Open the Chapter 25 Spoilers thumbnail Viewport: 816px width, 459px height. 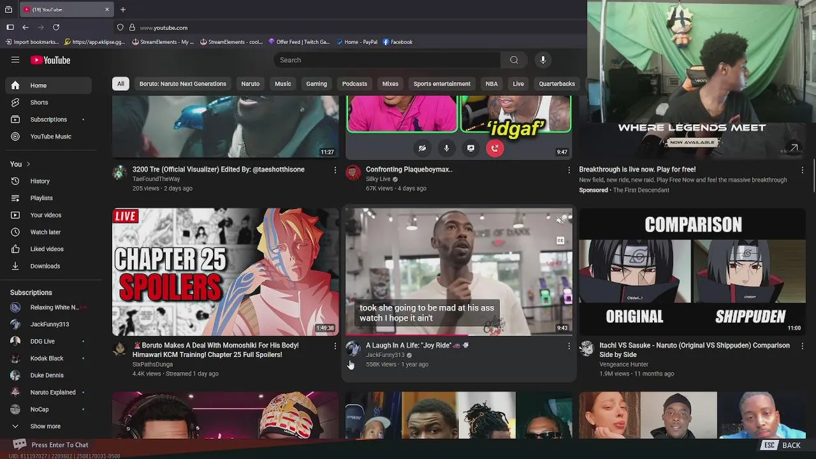tap(226, 272)
